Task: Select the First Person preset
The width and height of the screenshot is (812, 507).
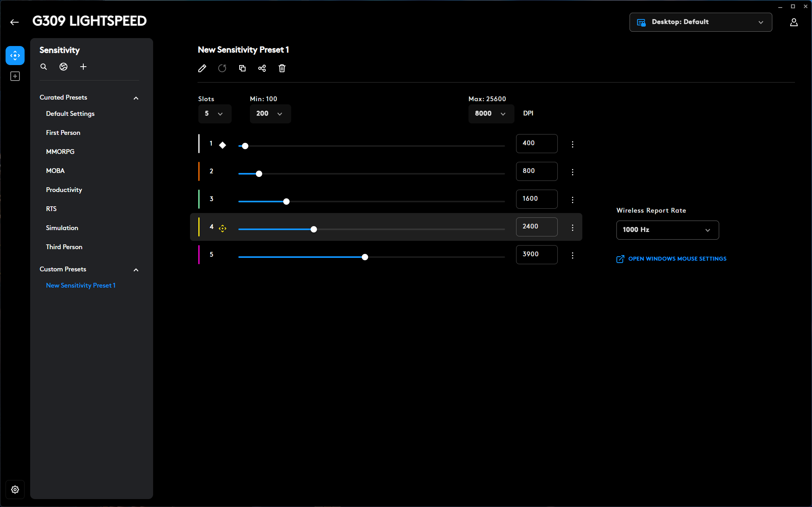Action: coord(63,133)
